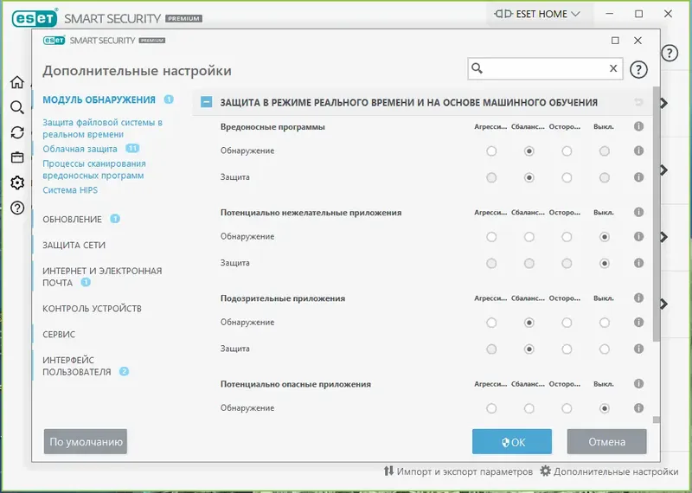The image size is (692, 493).
Task: Collapse the real-time protection section with minus
Action: click(x=206, y=102)
